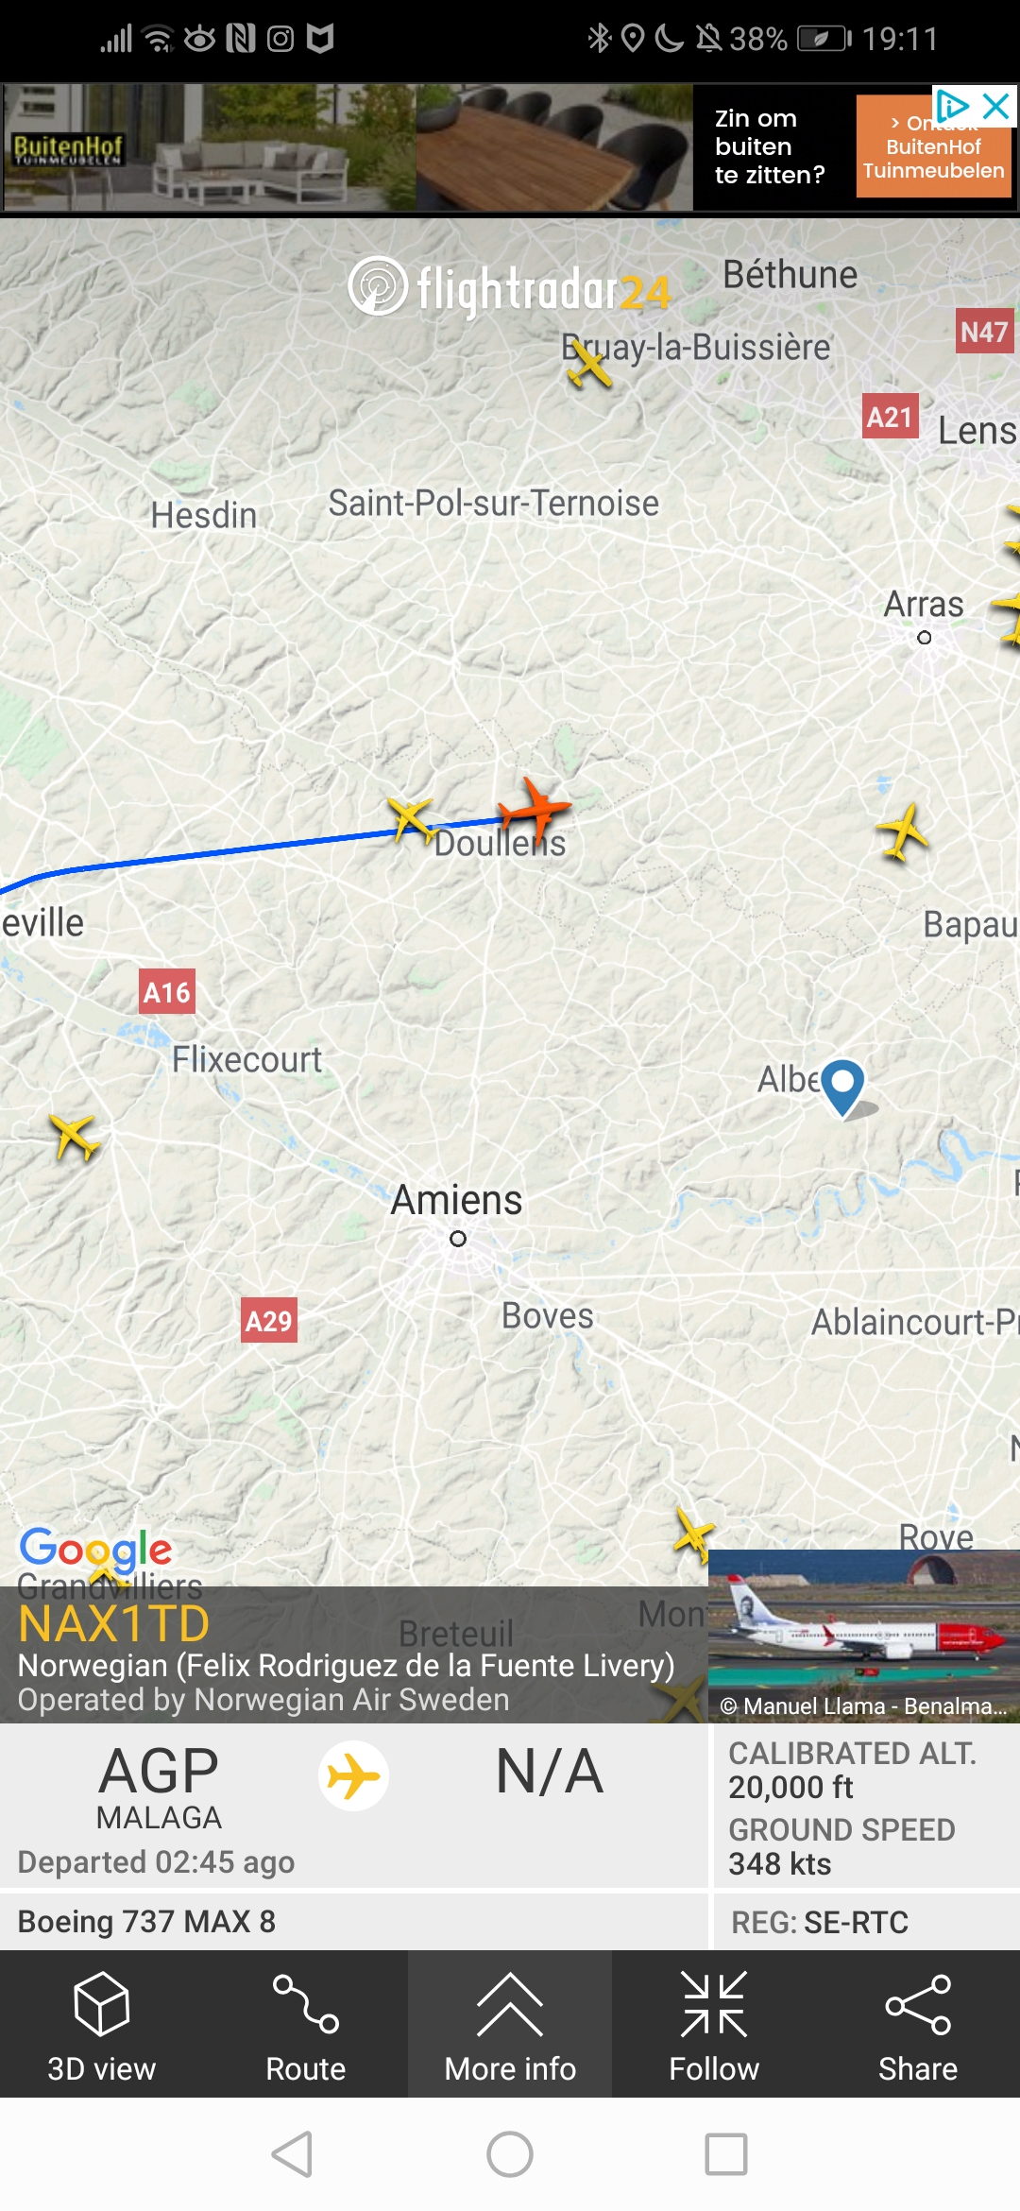Expand the More info panel
Viewport: 1020px width, 2211px height.
tap(510, 2027)
